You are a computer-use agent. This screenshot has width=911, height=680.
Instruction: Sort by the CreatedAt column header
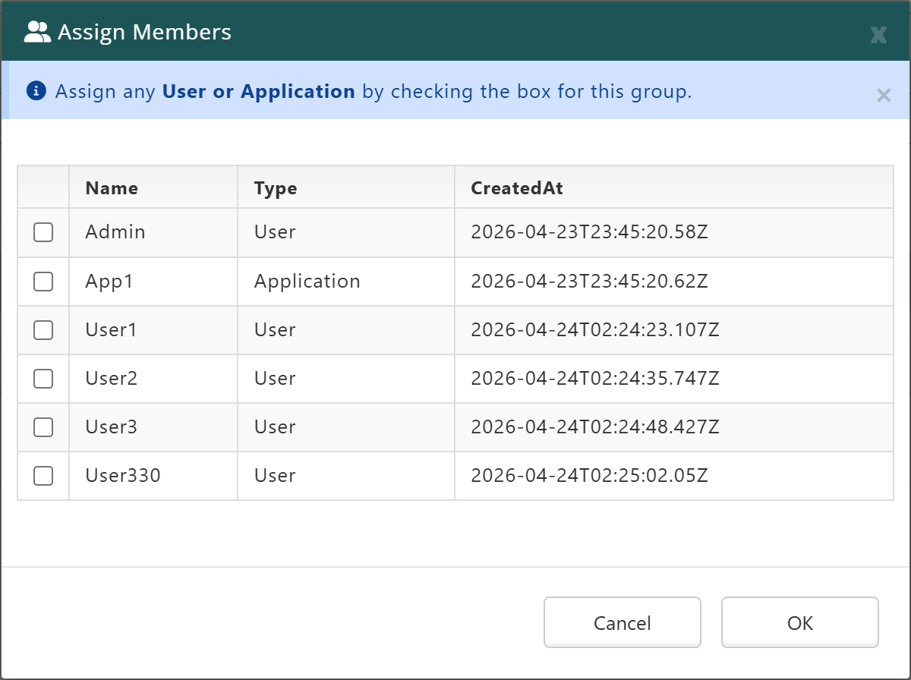pyautogui.click(x=674, y=187)
